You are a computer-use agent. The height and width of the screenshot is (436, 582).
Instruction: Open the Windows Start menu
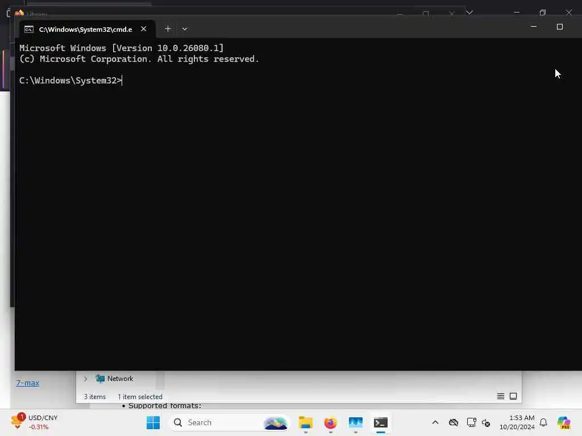click(x=153, y=422)
